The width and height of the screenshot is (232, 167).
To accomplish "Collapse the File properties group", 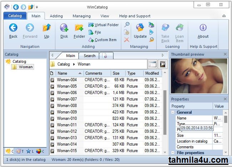I will point(173,152).
